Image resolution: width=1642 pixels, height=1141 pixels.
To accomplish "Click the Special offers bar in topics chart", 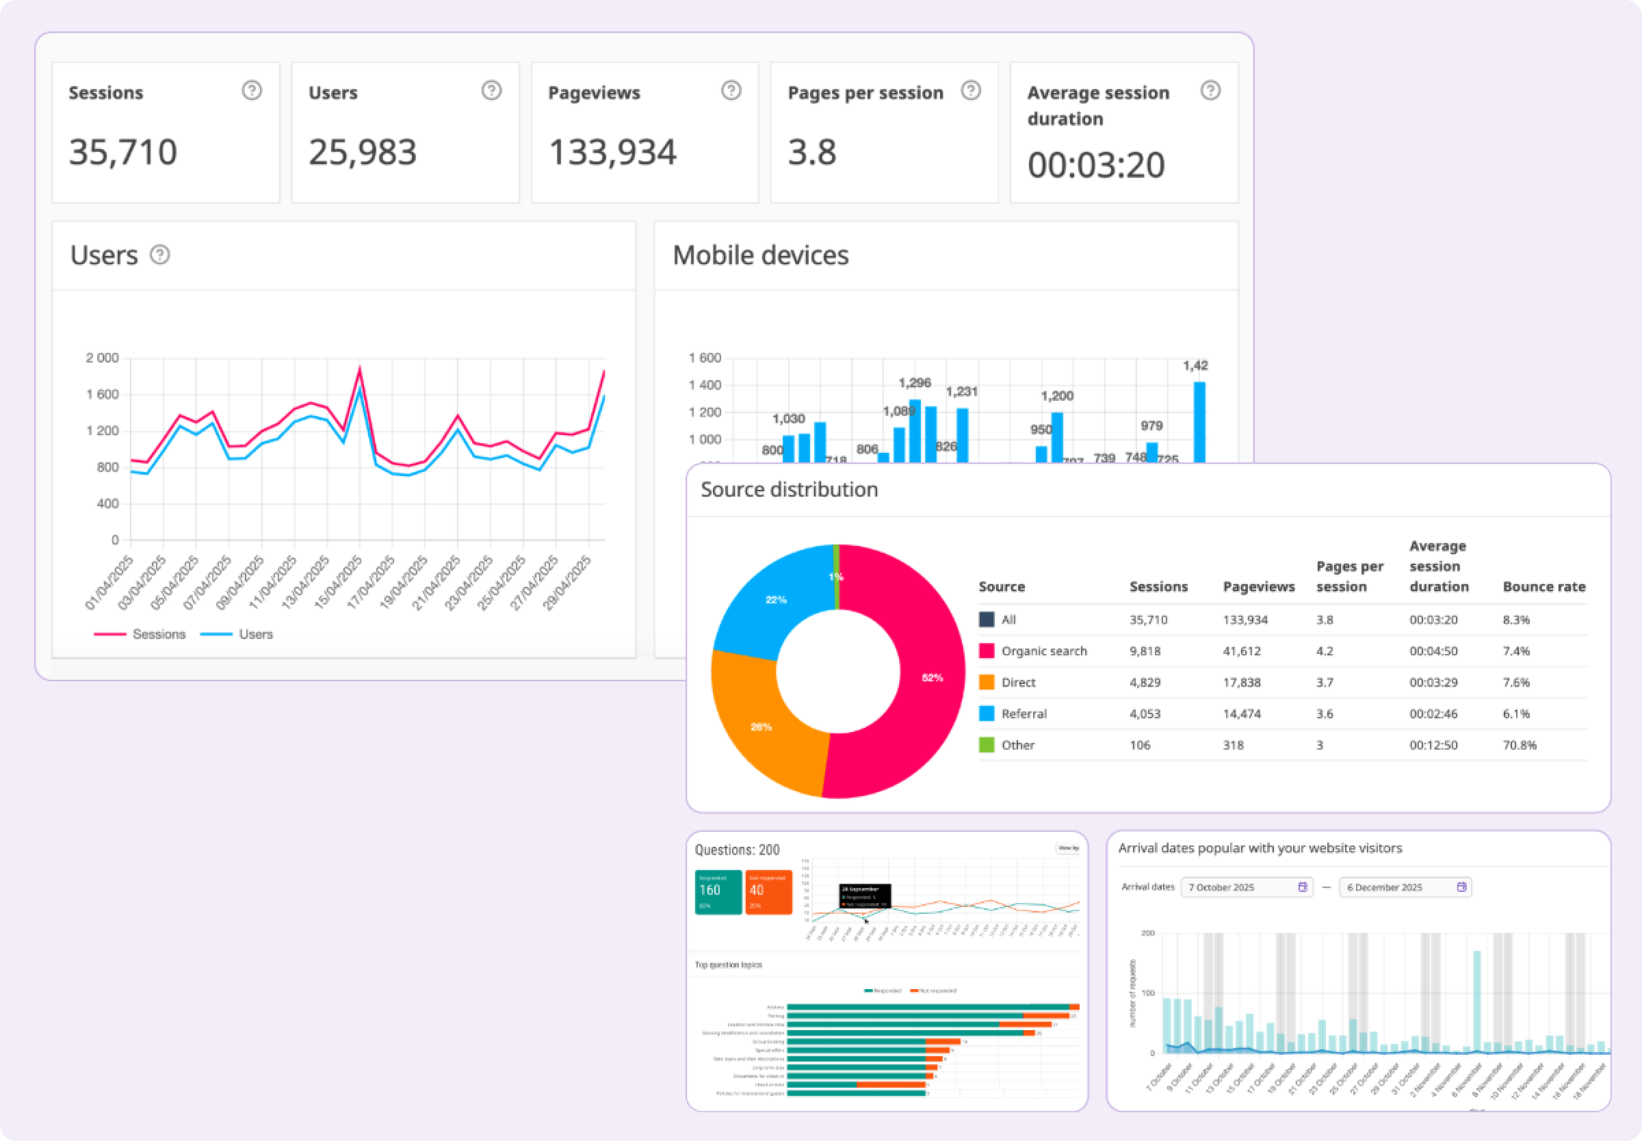I will tap(868, 1050).
